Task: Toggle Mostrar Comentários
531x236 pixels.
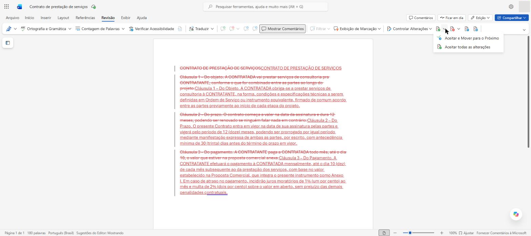Action: coord(282,29)
